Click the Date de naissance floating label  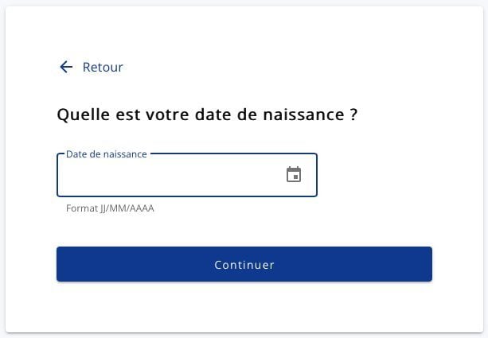point(107,154)
